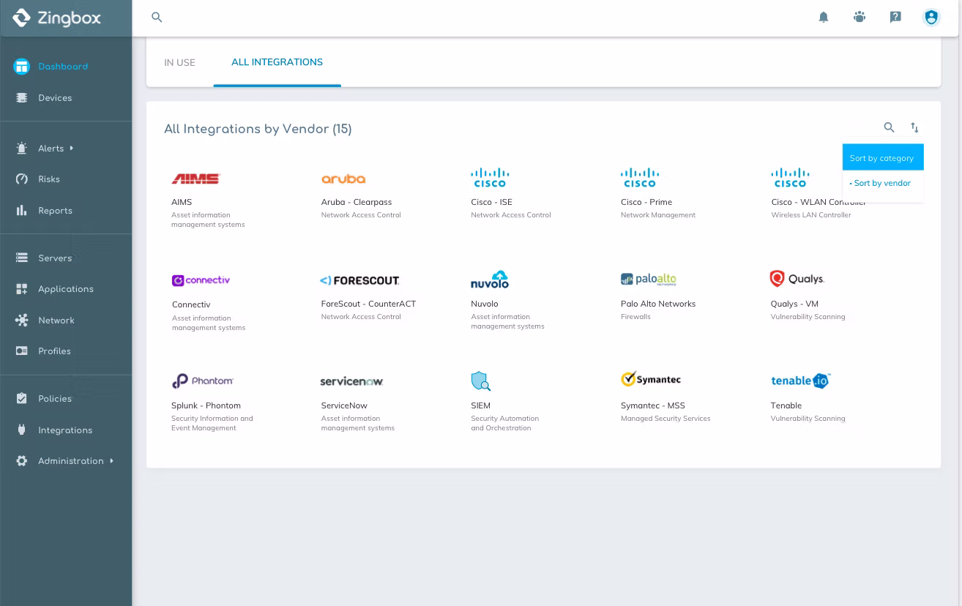Click the help icon in the top bar
This screenshot has width=962, height=606.
click(895, 17)
